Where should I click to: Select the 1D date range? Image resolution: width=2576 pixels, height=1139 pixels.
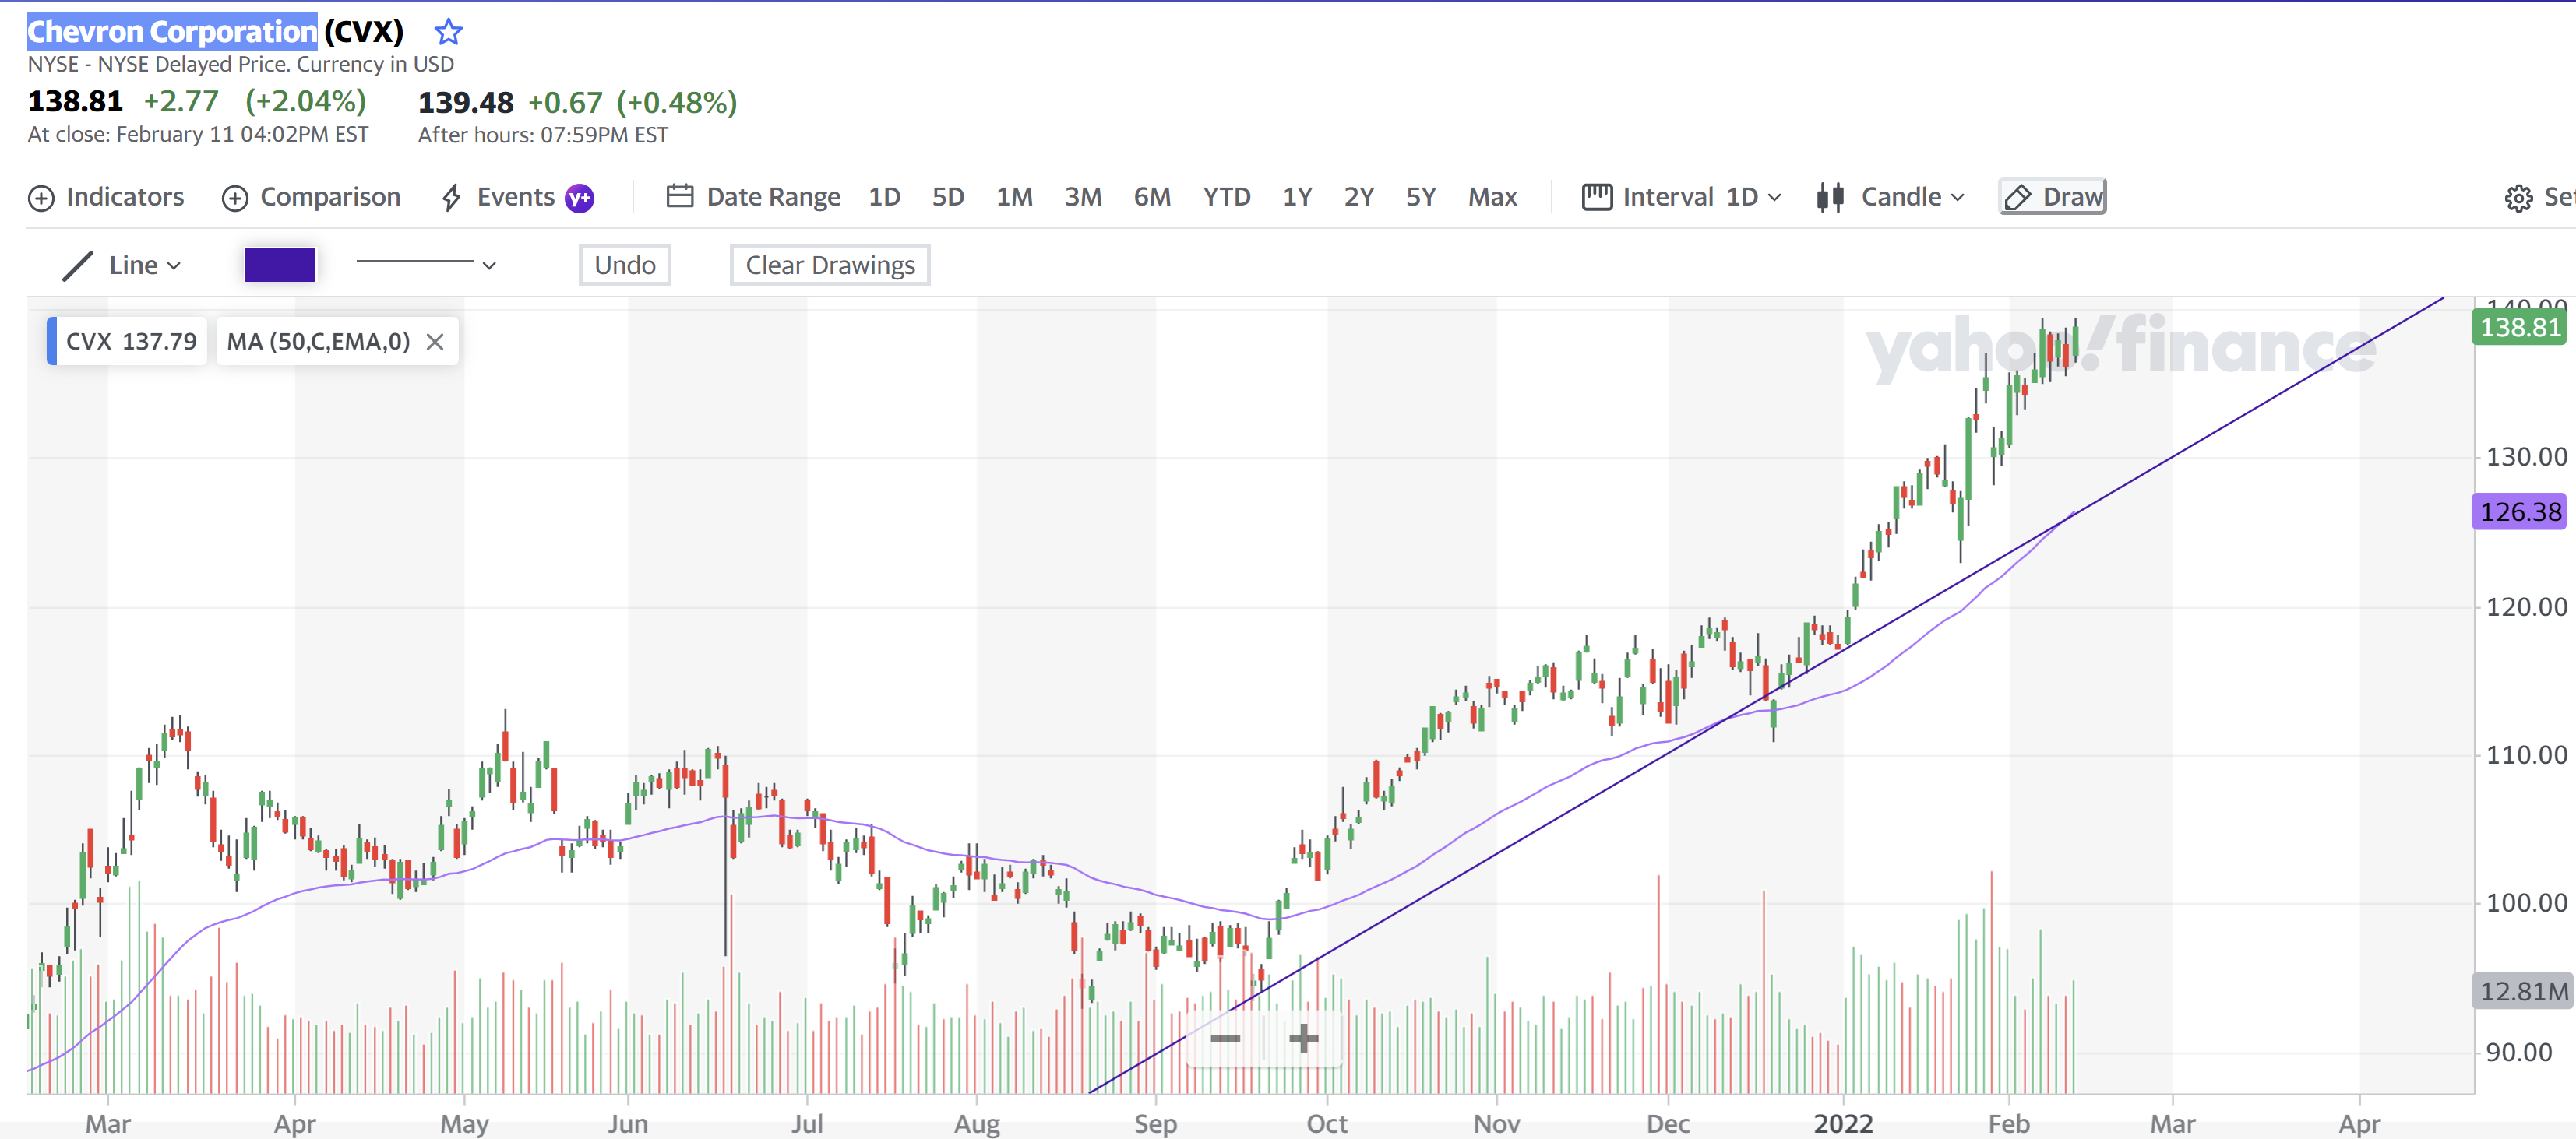tap(884, 197)
